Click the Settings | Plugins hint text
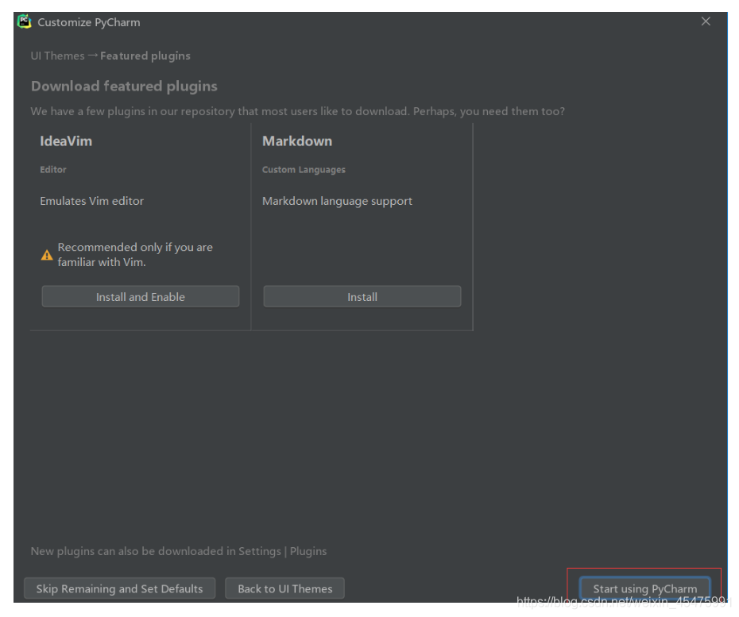The width and height of the screenshot is (739, 617). [179, 551]
